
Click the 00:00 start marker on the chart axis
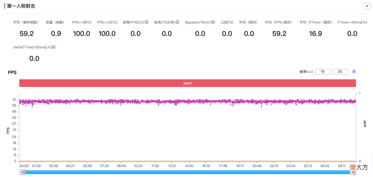24,166
